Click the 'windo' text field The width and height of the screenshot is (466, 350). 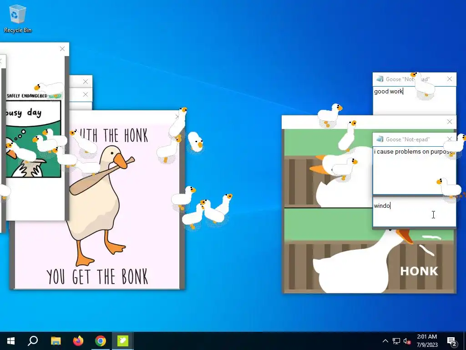pos(414,212)
